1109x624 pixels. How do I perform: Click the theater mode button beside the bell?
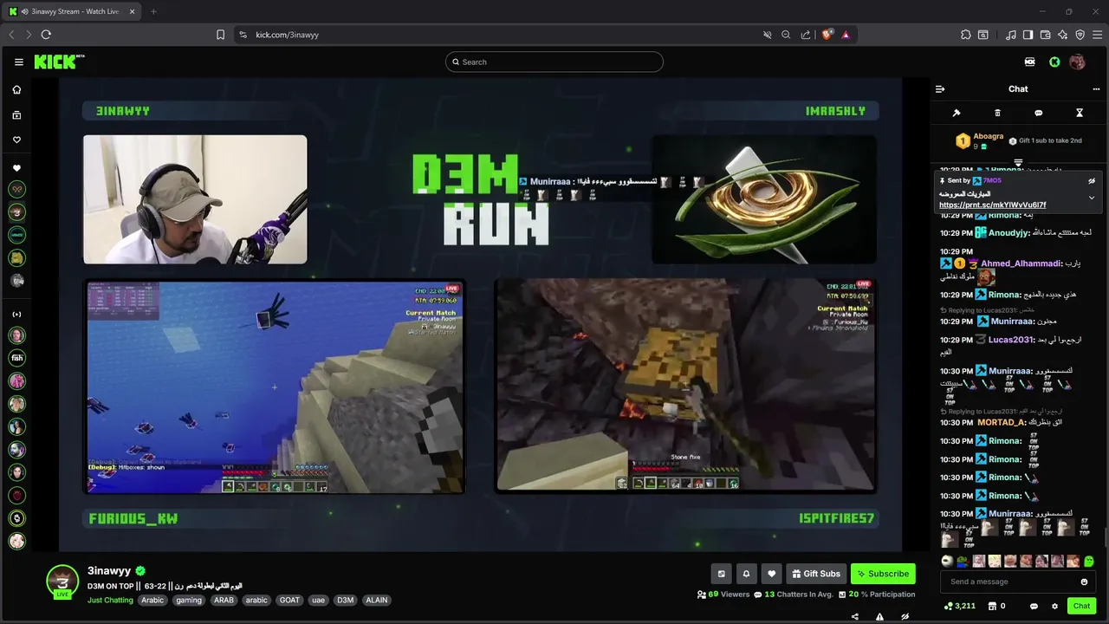pyautogui.click(x=721, y=574)
